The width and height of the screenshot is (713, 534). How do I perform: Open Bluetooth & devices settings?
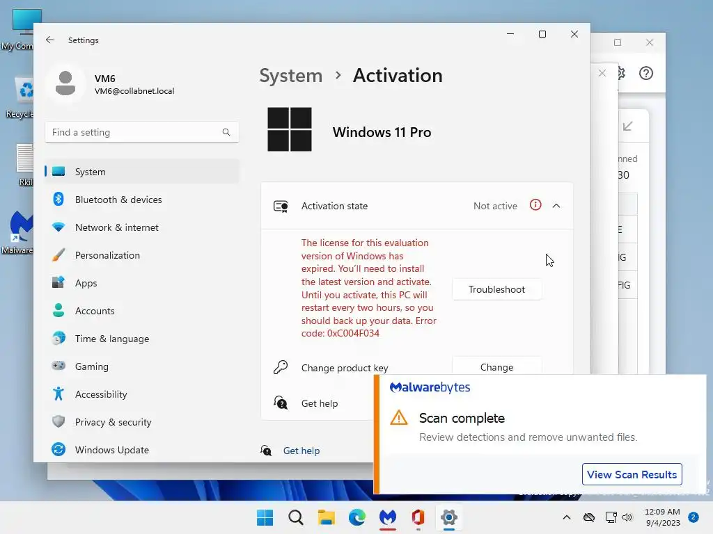[142, 200]
